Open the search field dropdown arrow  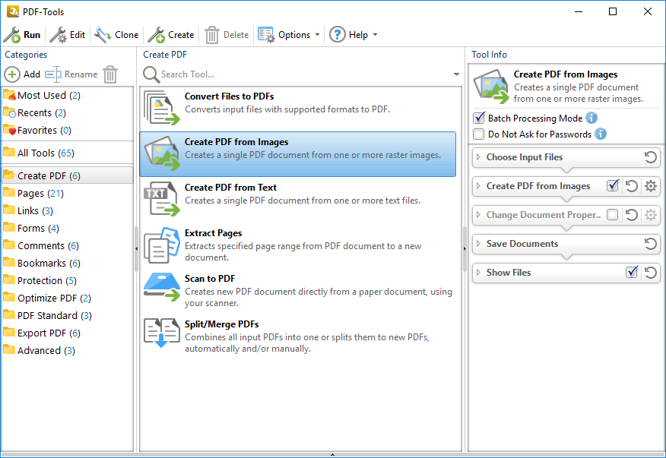(x=456, y=74)
